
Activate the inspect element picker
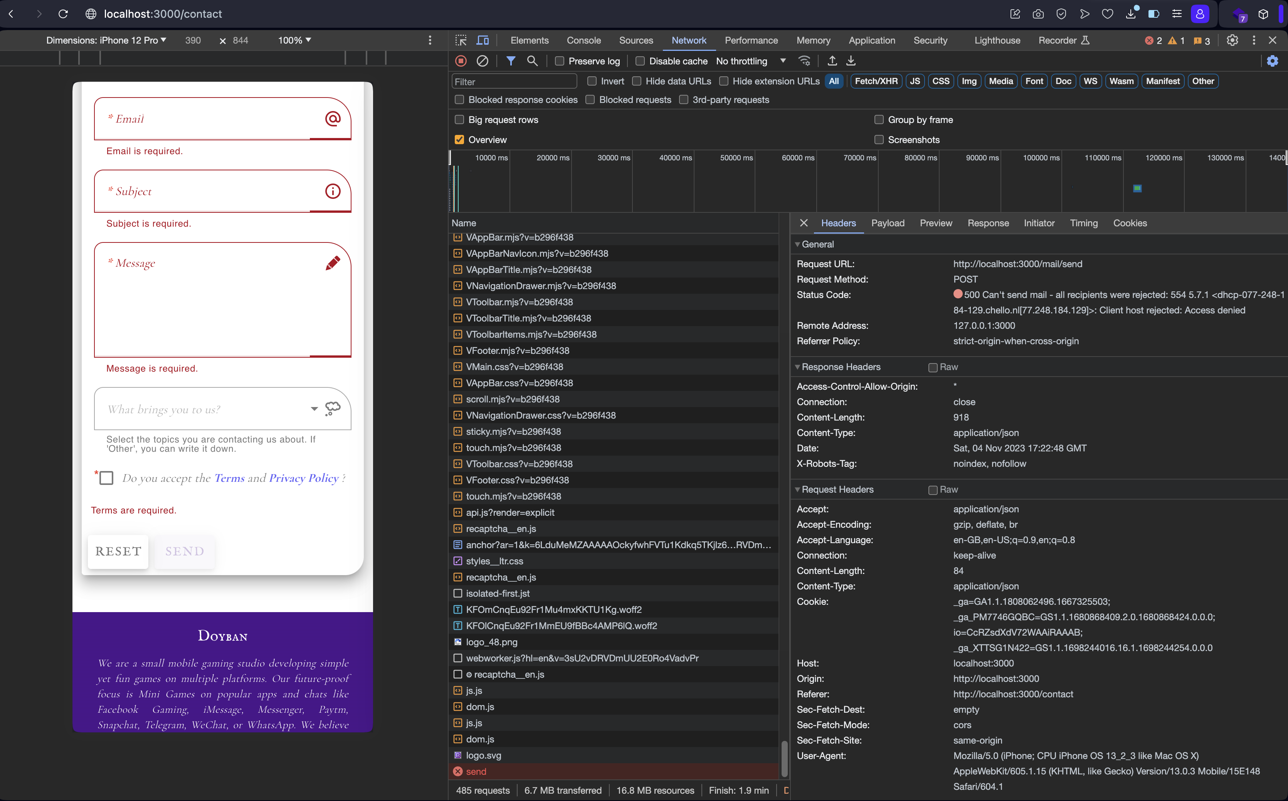pyautogui.click(x=460, y=40)
